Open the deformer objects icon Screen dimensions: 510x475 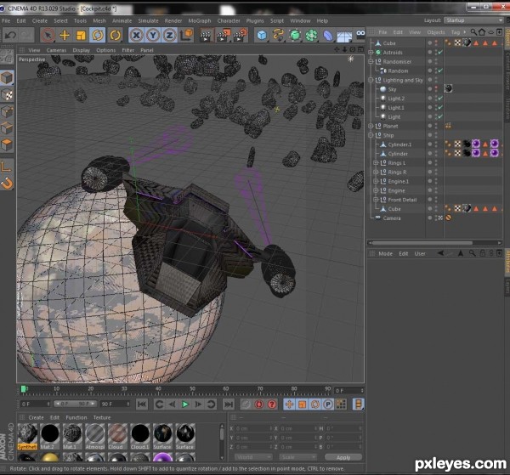(x=328, y=35)
